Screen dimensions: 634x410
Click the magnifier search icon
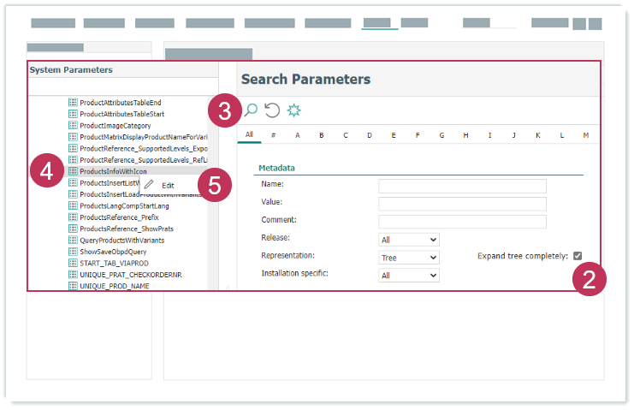click(251, 110)
